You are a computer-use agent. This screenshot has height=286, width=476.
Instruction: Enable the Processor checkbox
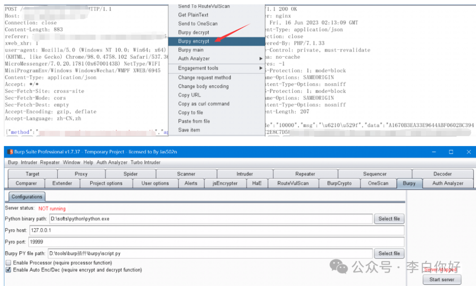pos(8,263)
